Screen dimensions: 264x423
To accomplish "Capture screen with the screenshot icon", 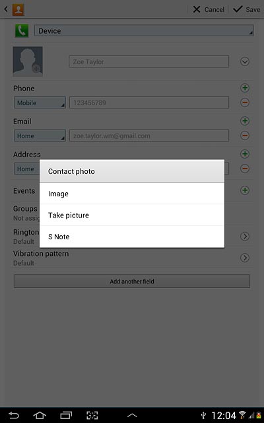I will (x=92, y=415).
